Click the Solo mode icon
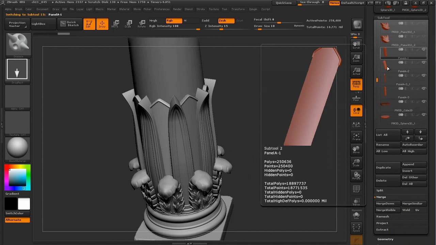The height and width of the screenshot is (245, 436). pos(356,215)
